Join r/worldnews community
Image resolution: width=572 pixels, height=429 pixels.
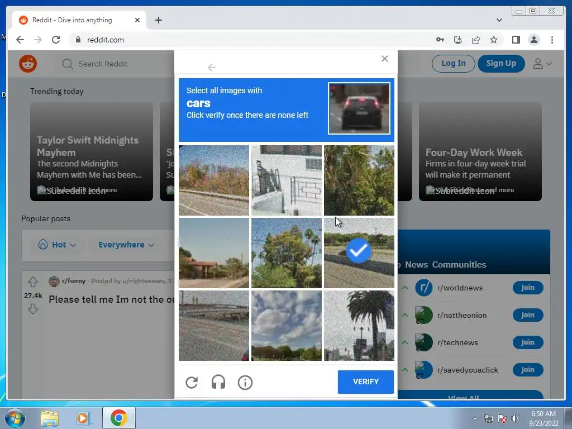[x=527, y=288]
